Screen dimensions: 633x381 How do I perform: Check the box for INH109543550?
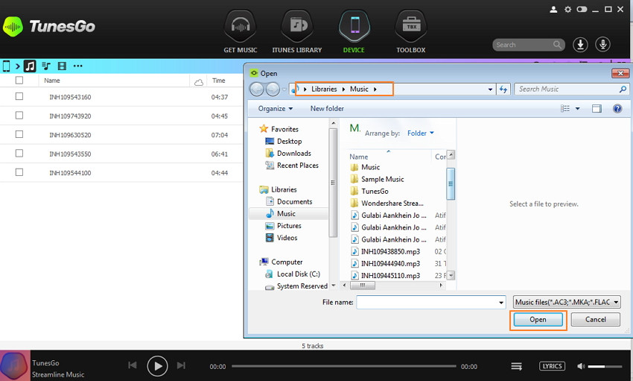click(x=19, y=153)
